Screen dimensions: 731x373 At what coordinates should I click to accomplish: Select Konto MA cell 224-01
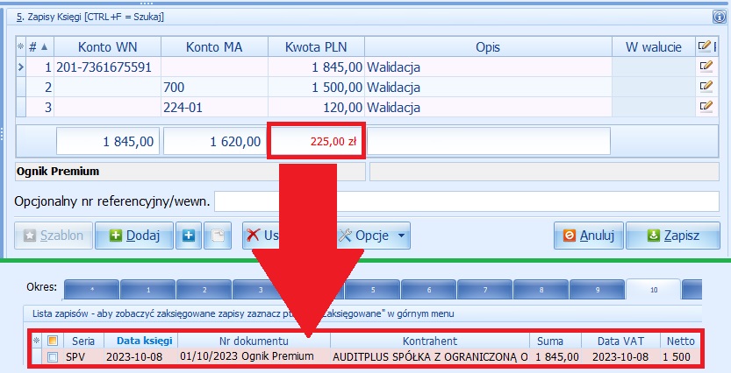click(x=214, y=108)
